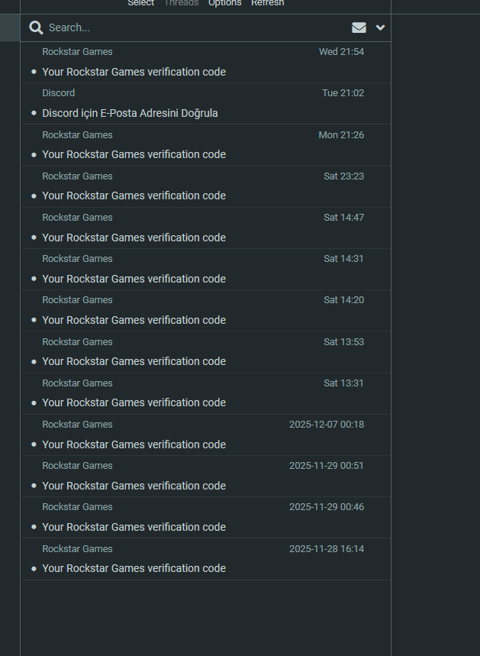Click into the Search... field
The width and height of the screenshot is (480, 656).
coord(197,27)
